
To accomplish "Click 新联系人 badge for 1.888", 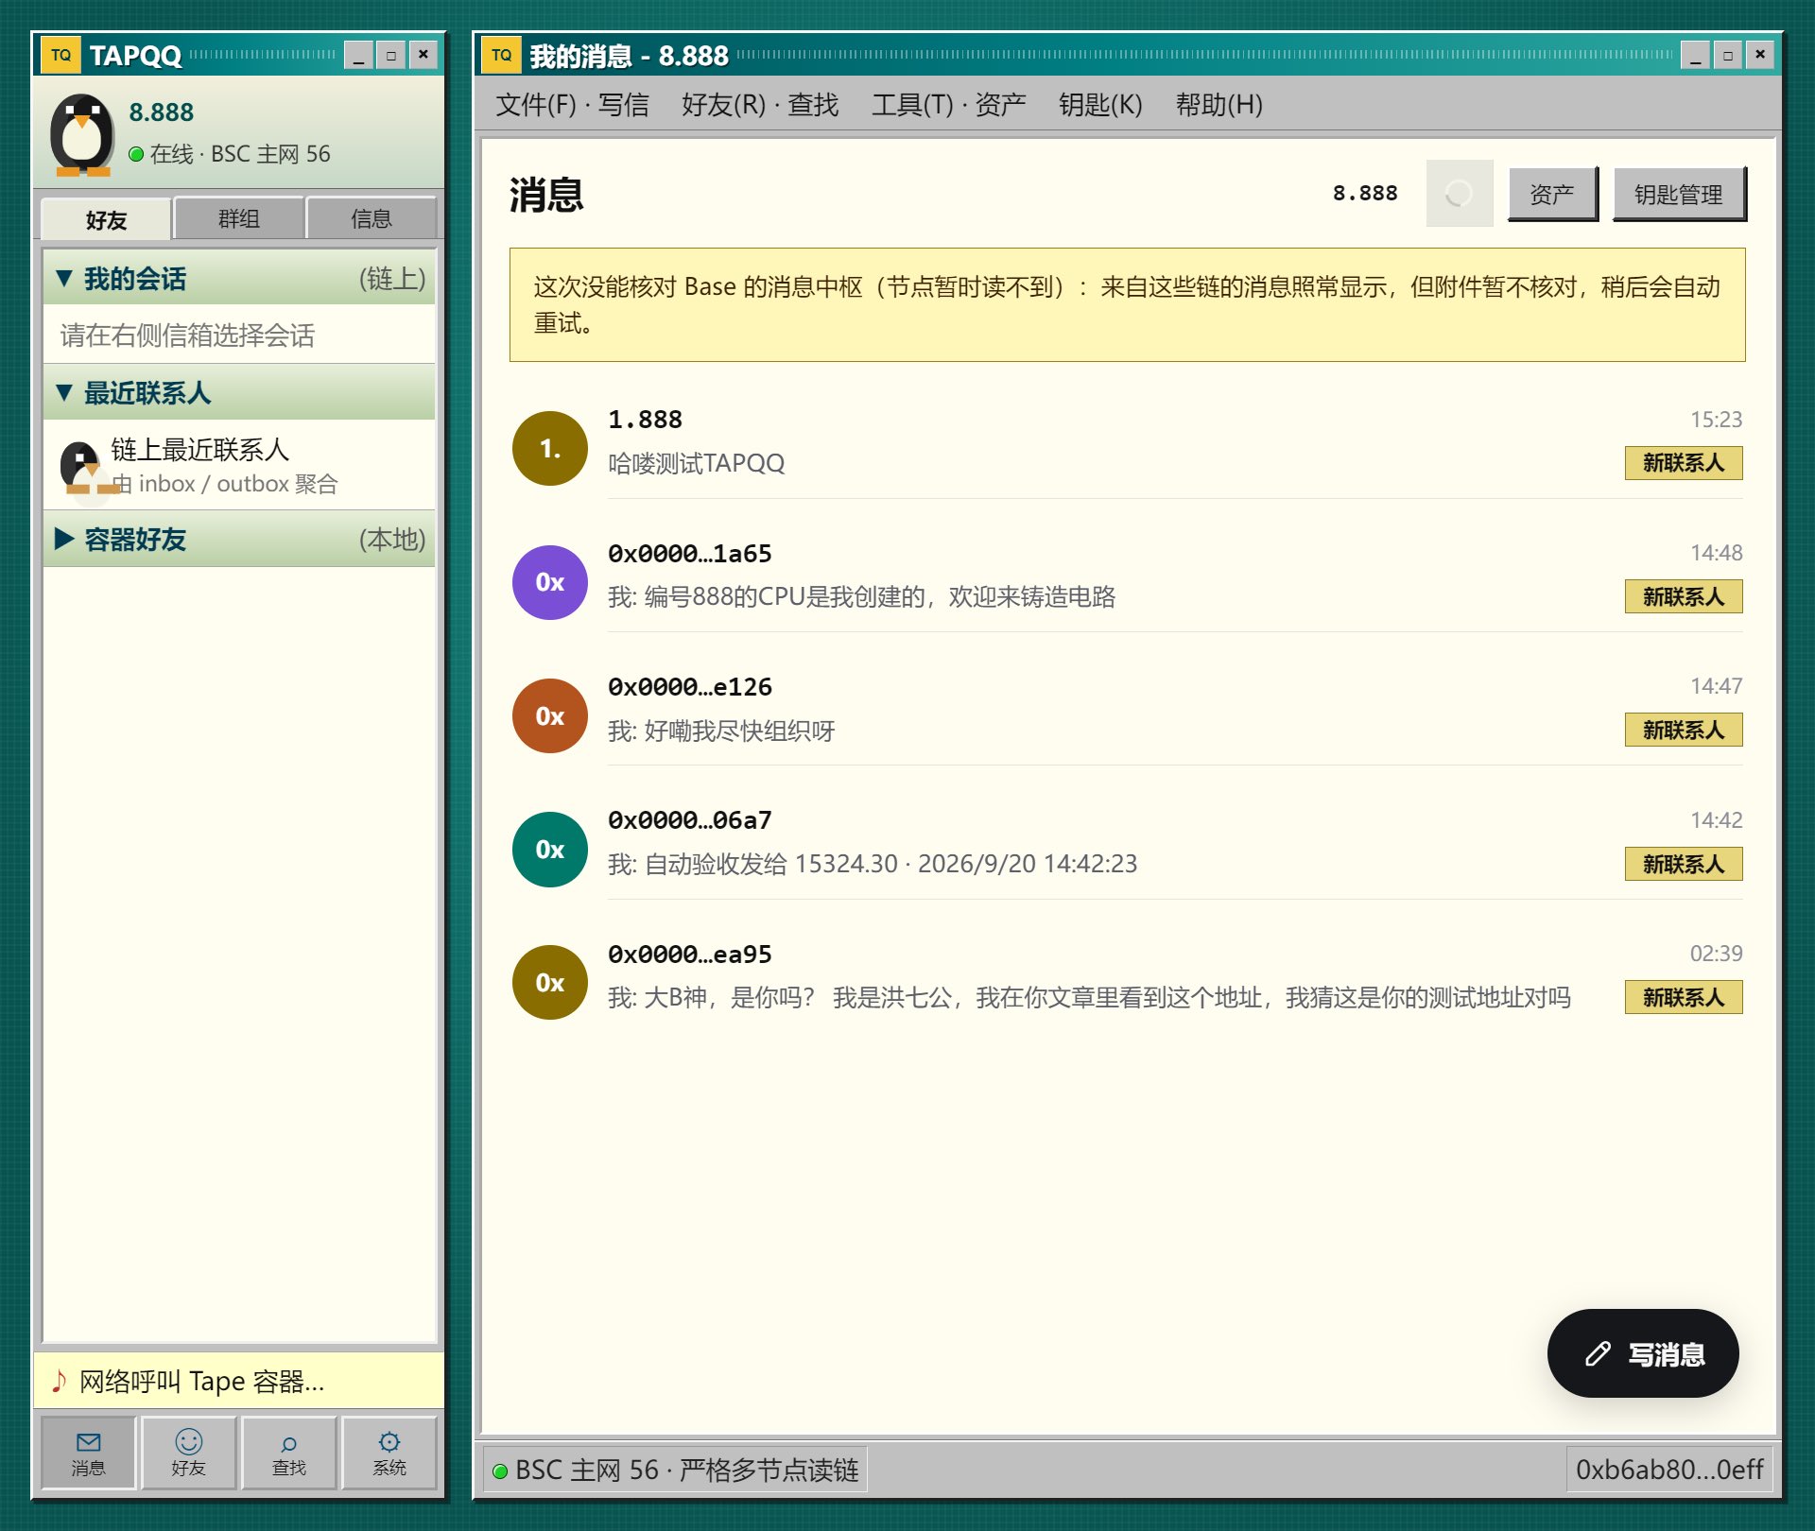I will tap(1684, 463).
